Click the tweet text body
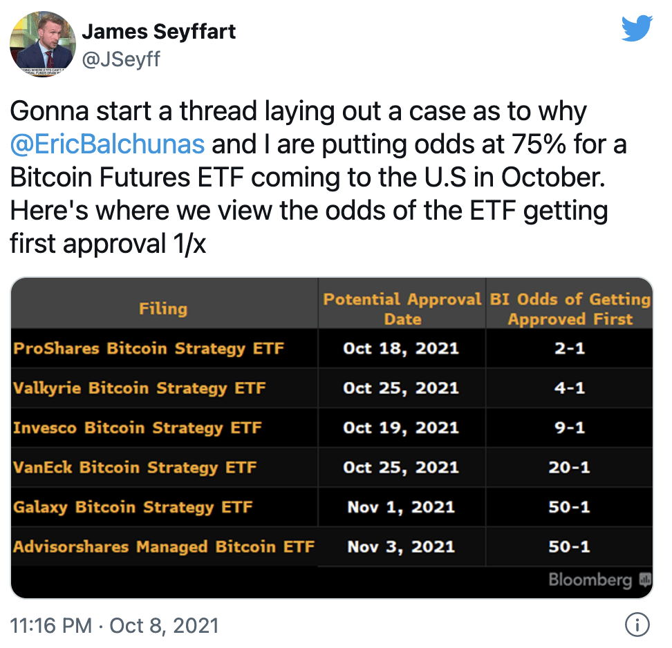The height and width of the screenshot is (648, 672). pyautogui.click(x=318, y=177)
